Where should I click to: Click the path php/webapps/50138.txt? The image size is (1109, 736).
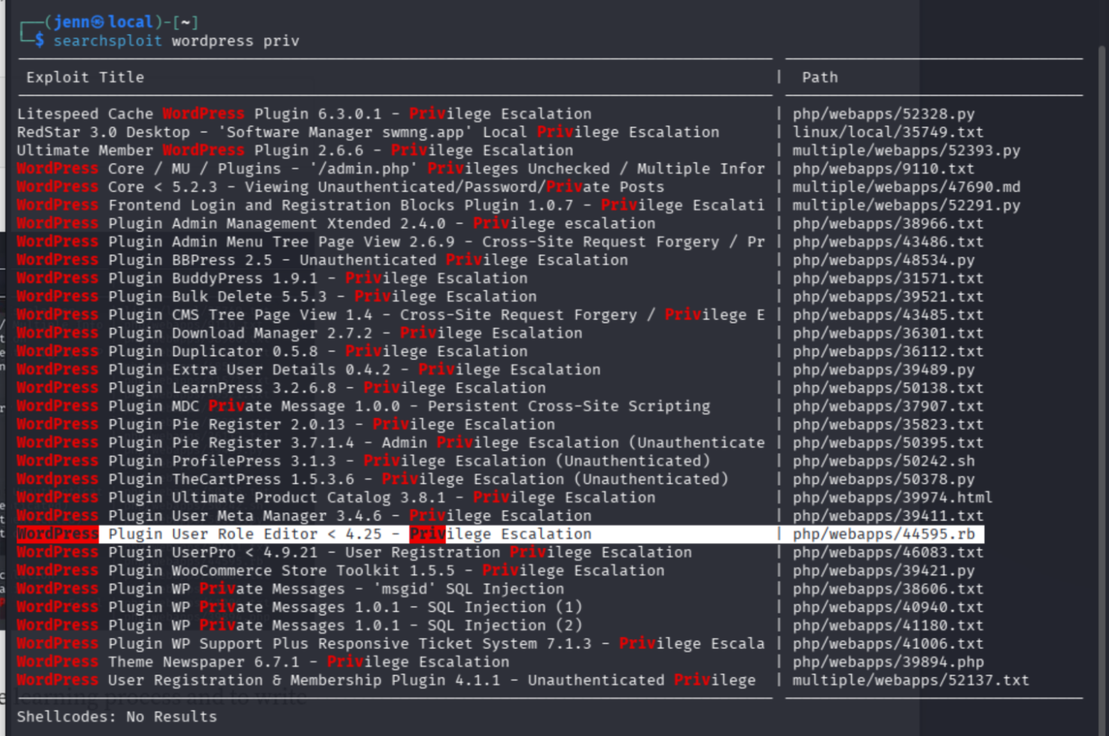[x=888, y=388]
